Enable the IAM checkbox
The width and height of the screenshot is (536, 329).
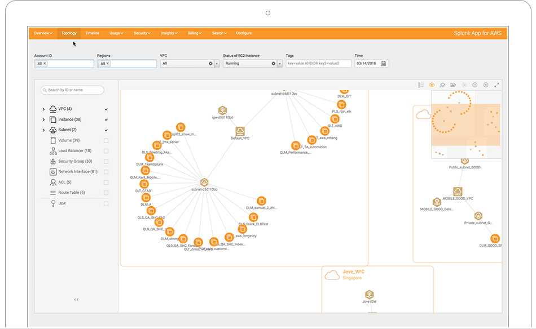(x=106, y=204)
